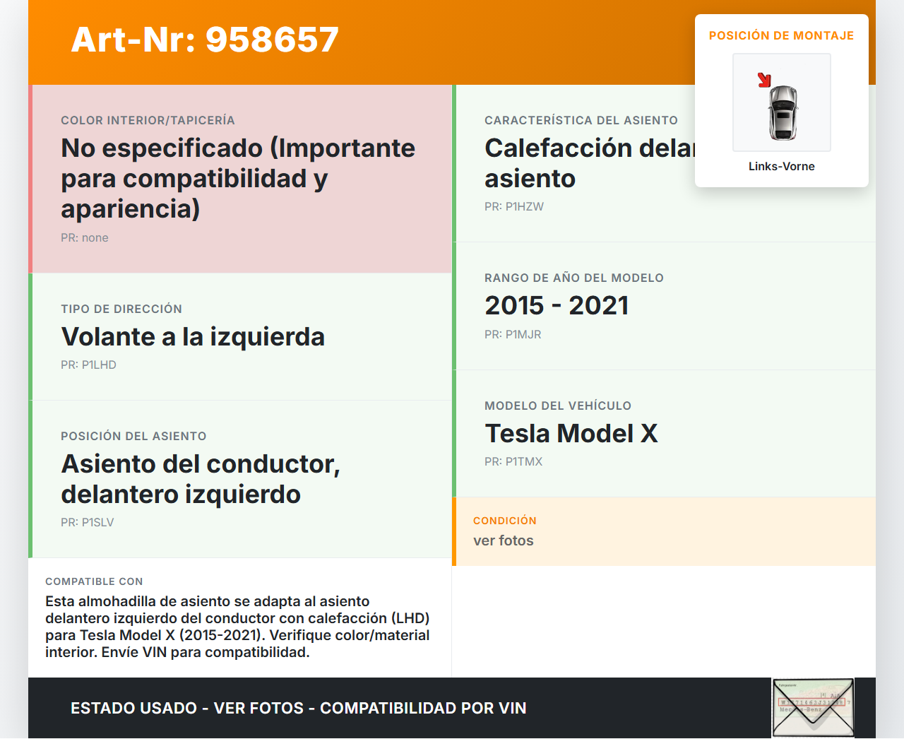Click the PR: P1MJR code

click(513, 334)
